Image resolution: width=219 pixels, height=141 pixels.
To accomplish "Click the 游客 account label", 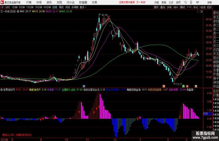I will 209,2.
